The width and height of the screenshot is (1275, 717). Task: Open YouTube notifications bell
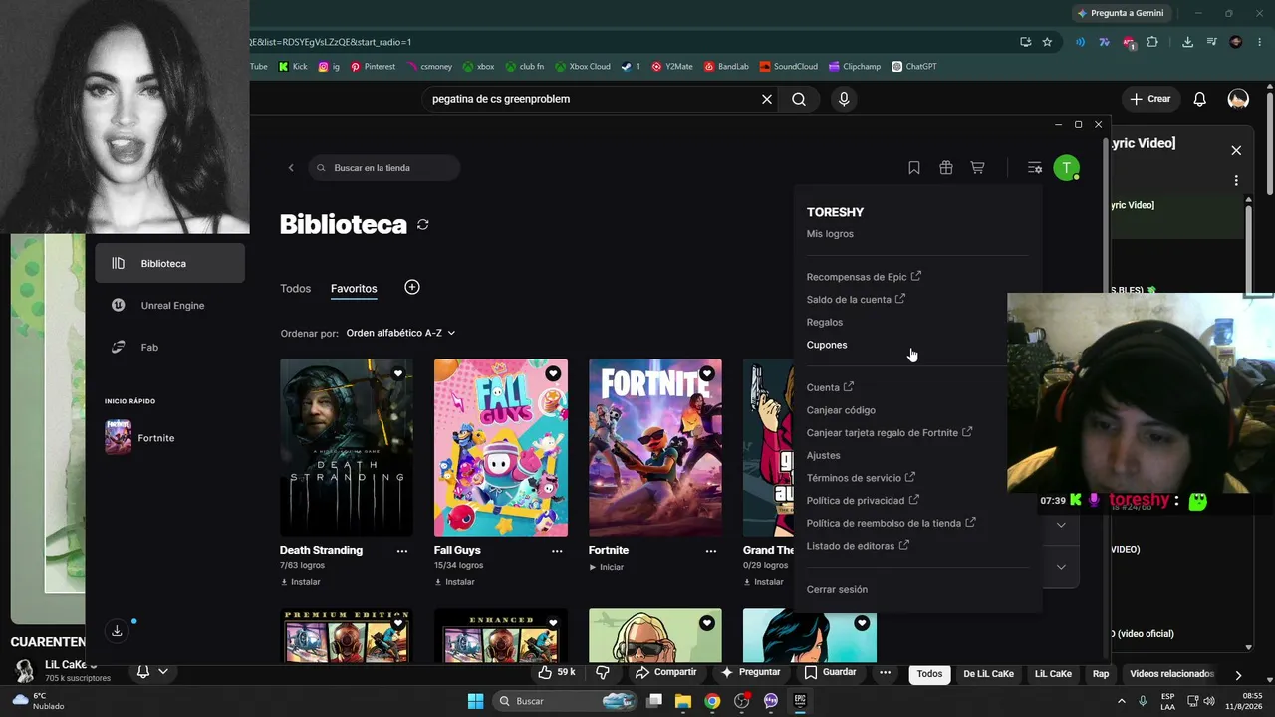(1200, 99)
